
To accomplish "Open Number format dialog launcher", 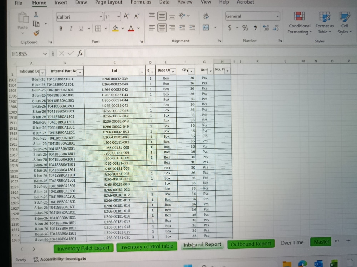I will (x=280, y=41).
